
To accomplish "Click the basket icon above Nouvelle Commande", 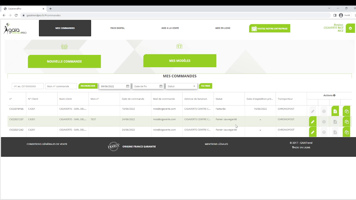I will click(x=64, y=46).
